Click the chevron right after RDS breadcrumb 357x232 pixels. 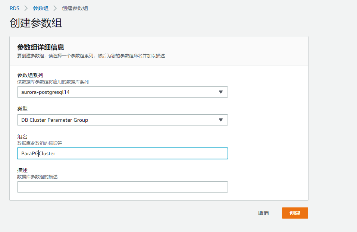tap(26, 8)
